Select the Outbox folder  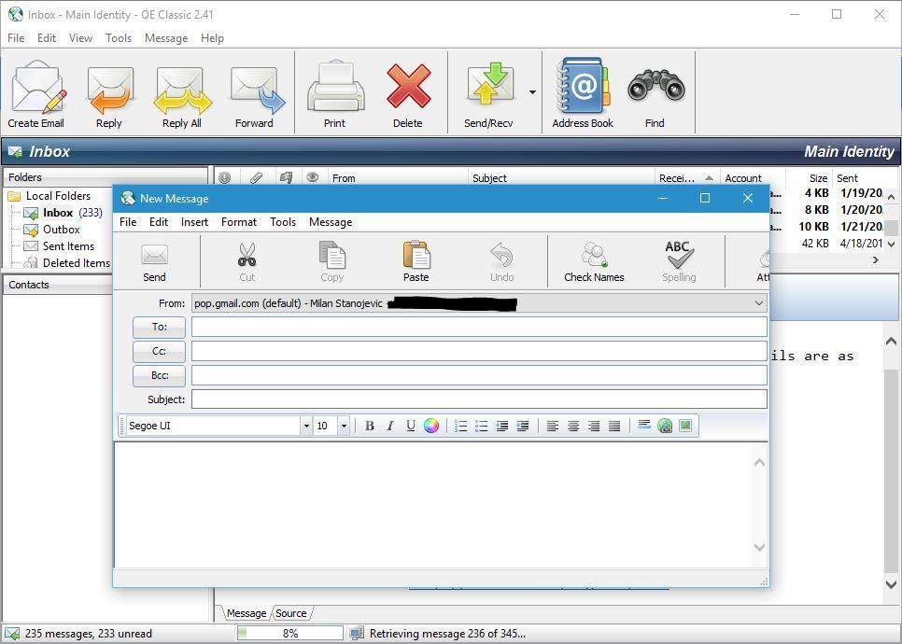[x=51, y=230]
